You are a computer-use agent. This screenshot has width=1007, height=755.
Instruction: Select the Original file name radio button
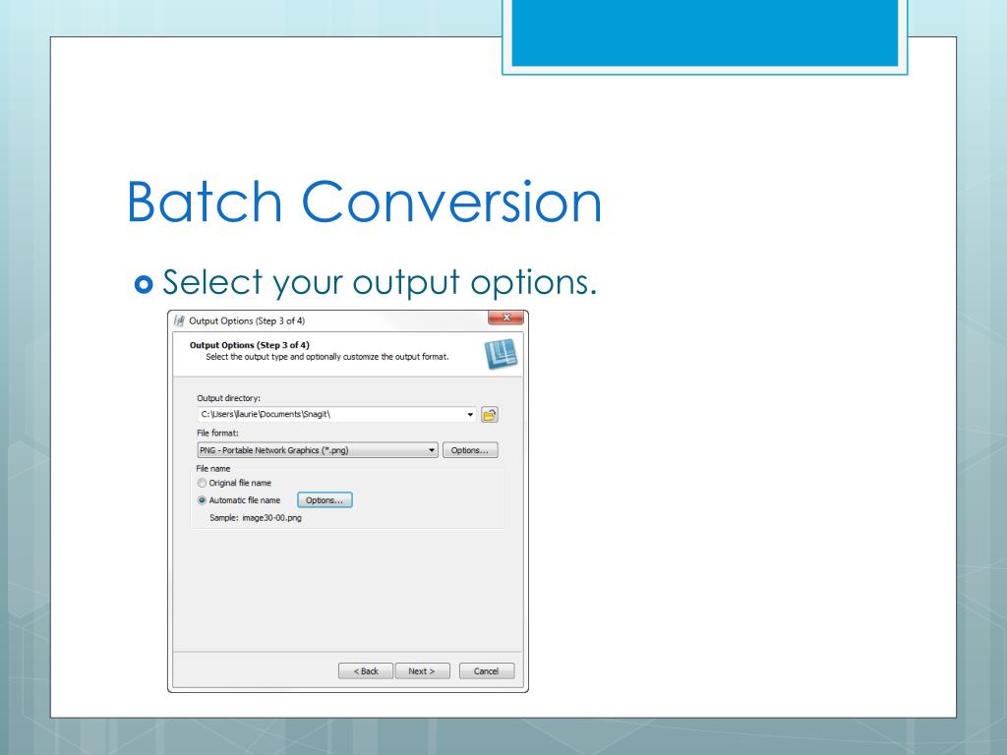202,483
